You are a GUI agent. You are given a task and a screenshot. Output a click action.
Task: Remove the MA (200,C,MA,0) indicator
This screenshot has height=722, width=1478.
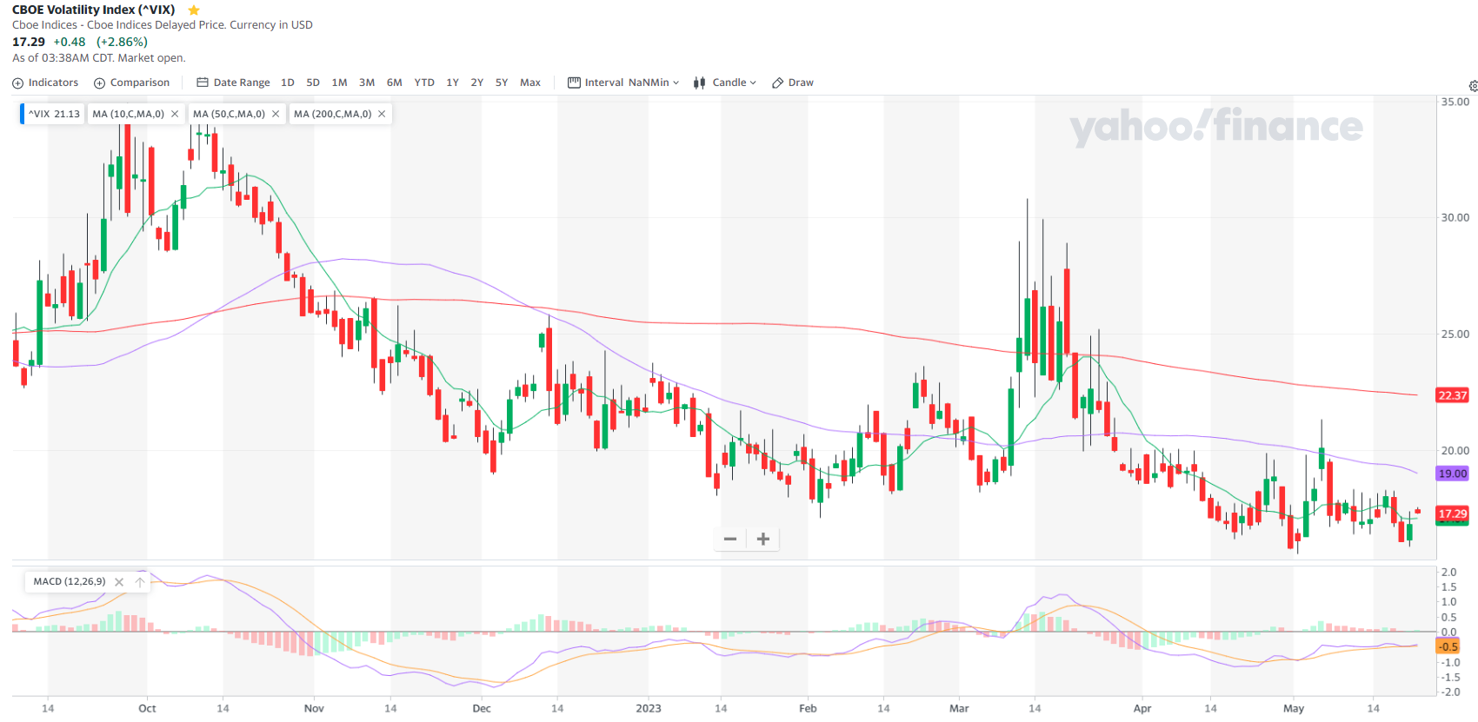tap(382, 114)
